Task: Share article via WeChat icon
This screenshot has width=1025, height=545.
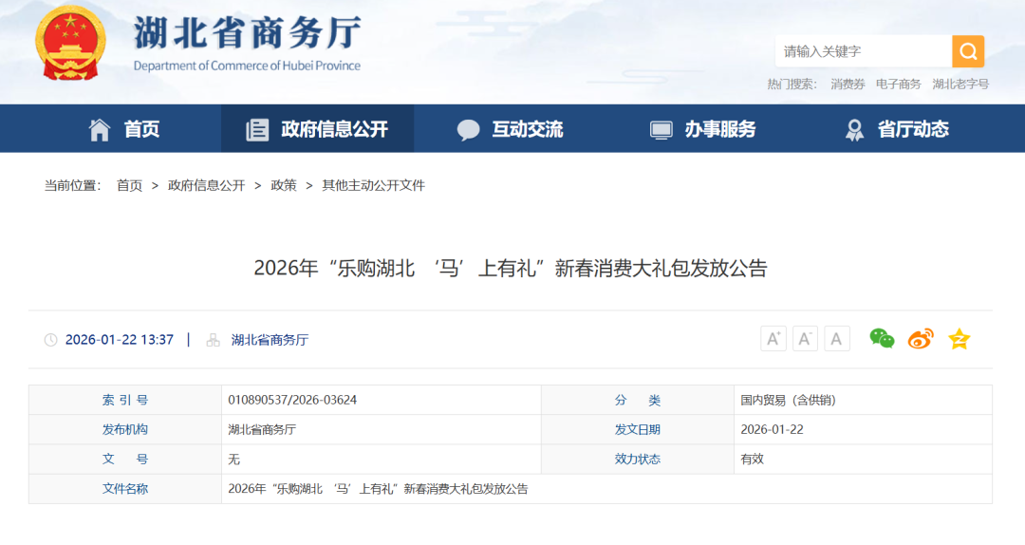Action: click(883, 339)
